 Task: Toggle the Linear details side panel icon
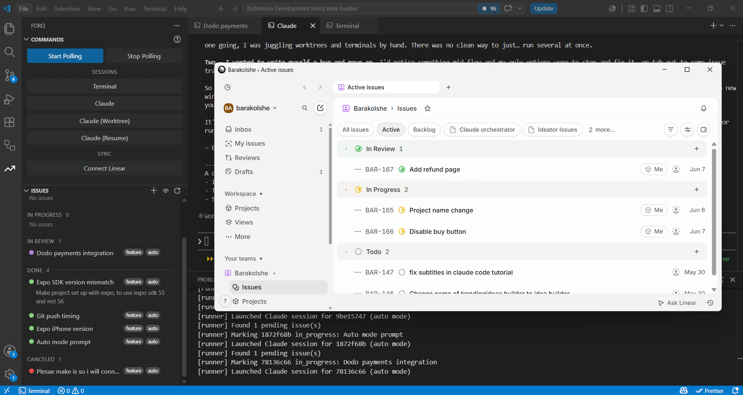click(704, 130)
